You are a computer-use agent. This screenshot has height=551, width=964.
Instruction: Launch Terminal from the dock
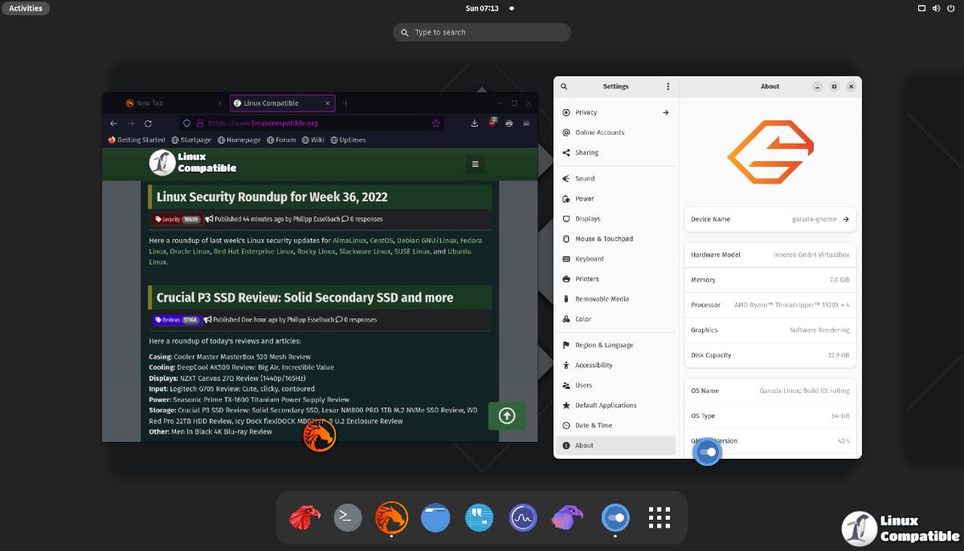348,517
